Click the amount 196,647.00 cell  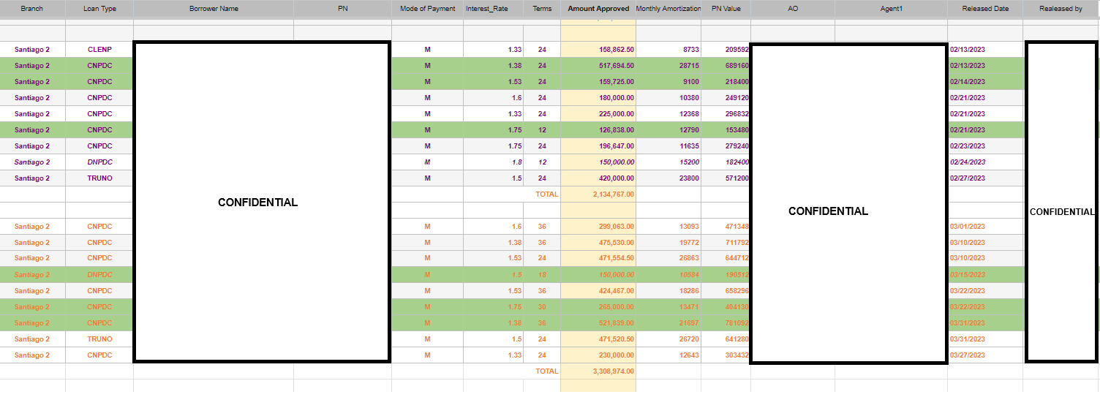598,146
